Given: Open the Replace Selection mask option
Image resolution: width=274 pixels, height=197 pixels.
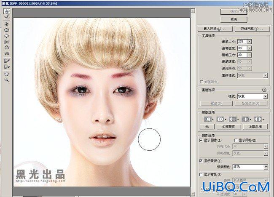Looking at the screenshot, I should [x=209, y=119].
